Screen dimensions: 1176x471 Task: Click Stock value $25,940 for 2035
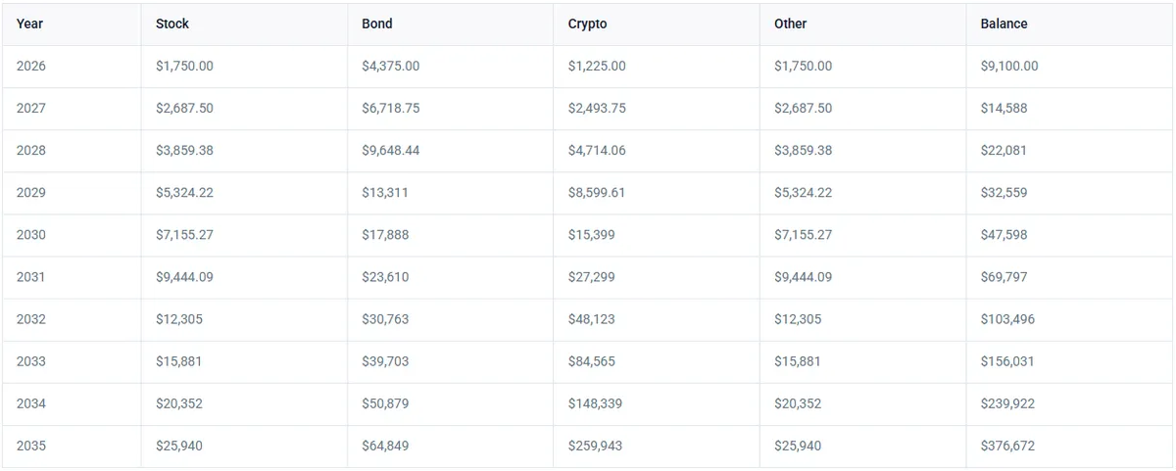(x=179, y=445)
